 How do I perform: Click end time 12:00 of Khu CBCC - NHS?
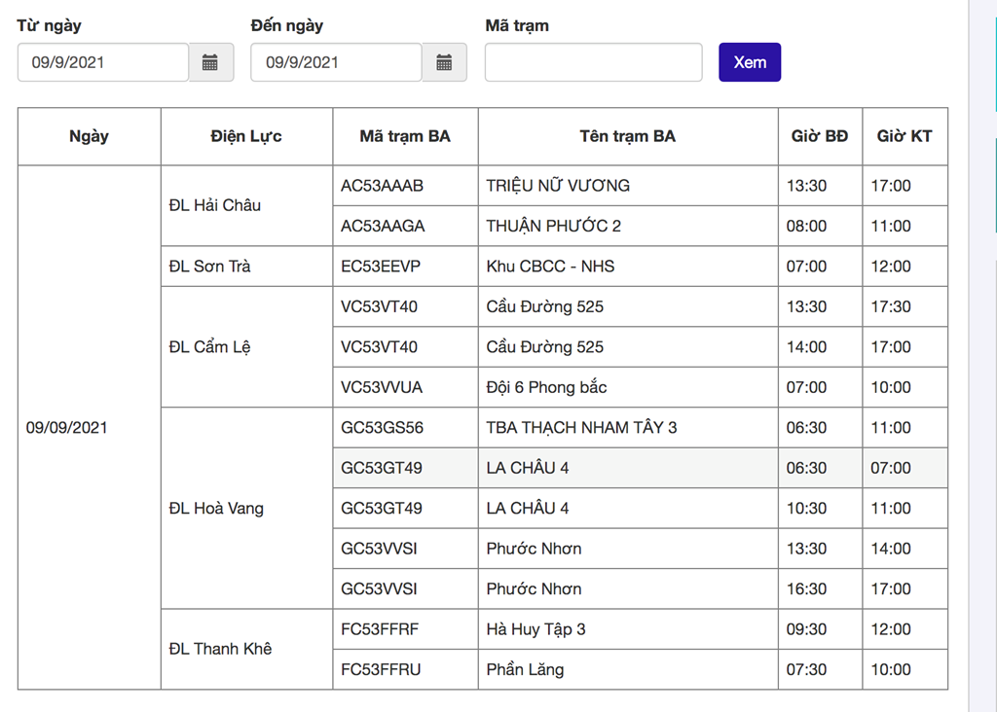pos(890,267)
